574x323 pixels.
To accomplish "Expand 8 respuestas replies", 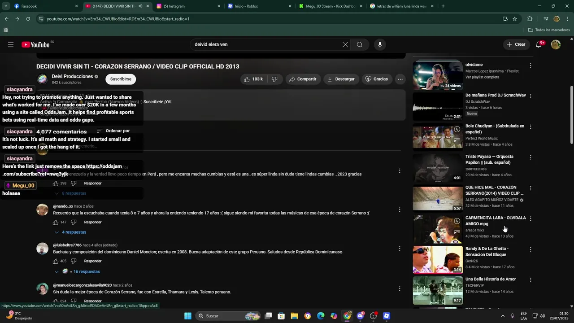I will click(70, 193).
